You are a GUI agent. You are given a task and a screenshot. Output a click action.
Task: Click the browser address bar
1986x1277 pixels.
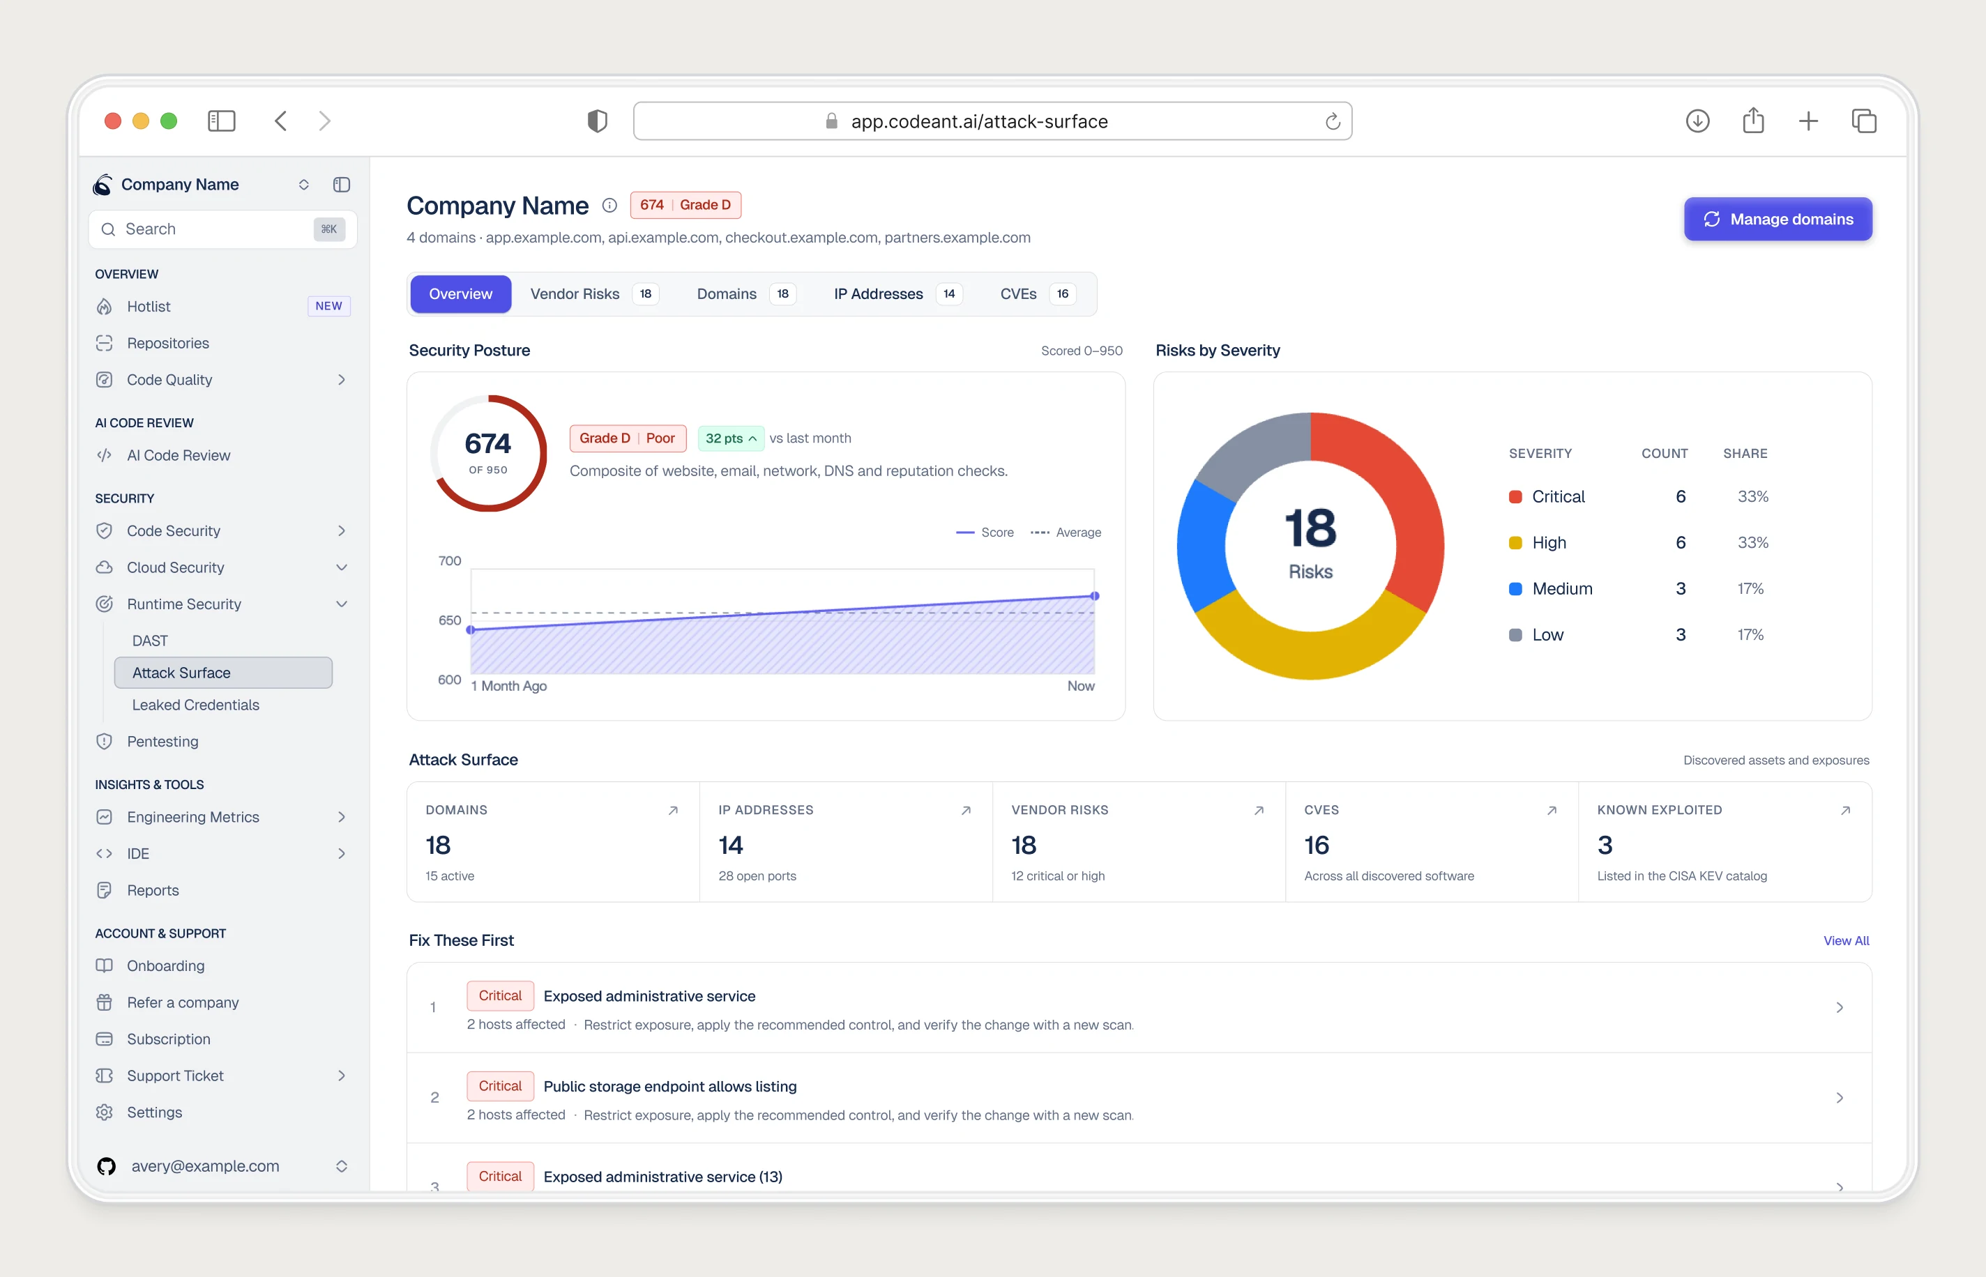(992, 121)
